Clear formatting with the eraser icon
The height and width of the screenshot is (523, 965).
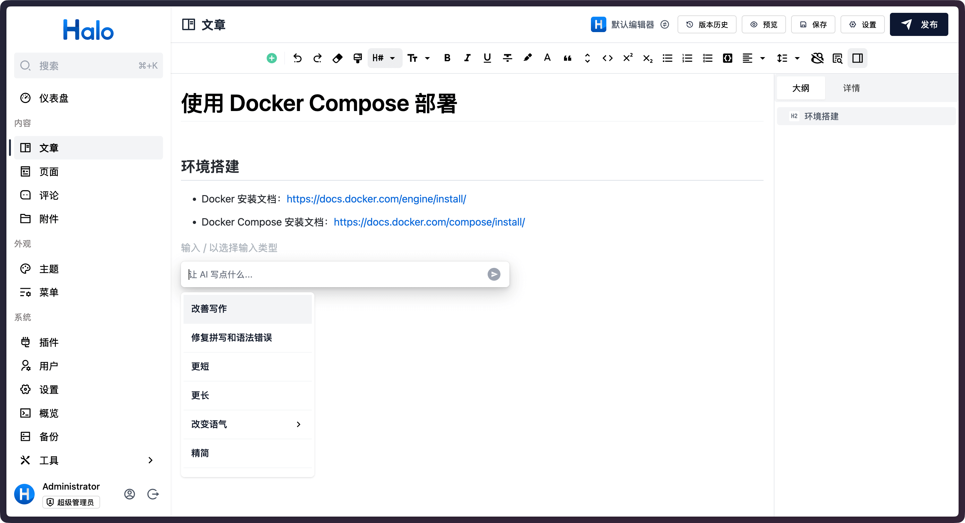pyautogui.click(x=337, y=58)
